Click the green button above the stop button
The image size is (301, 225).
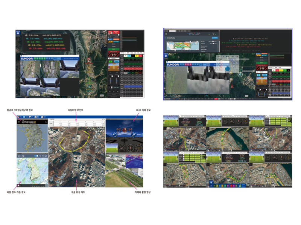[113, 49]
